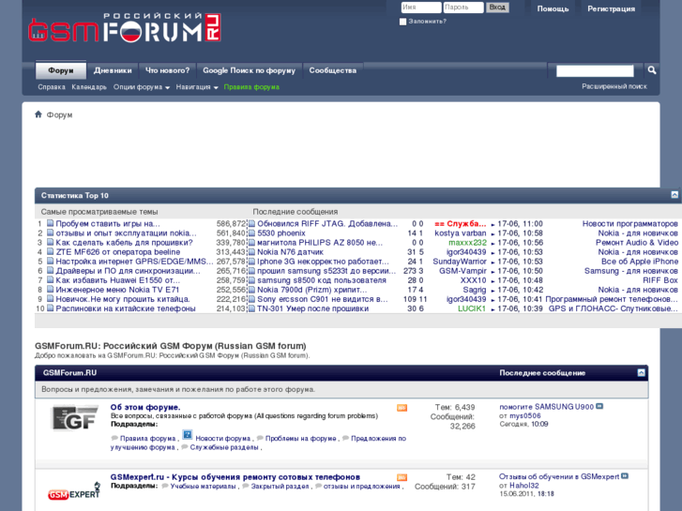Click thread icon next to Пробуем ставить игры
The image size is (682, 511).
(51, 223)
